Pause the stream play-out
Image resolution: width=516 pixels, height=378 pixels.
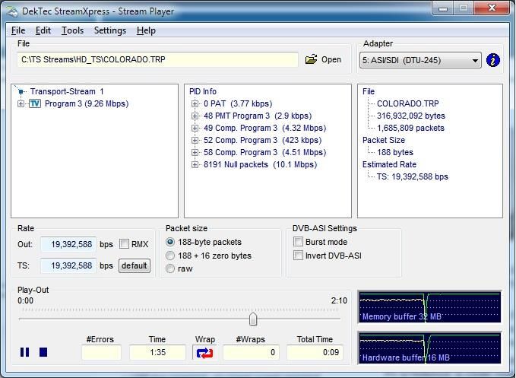click(x=24, y=352)
